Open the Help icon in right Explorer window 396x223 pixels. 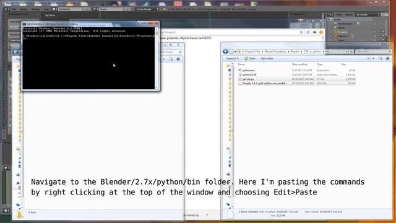388,58
